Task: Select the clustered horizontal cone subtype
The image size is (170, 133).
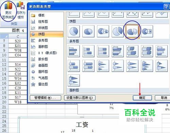Action: point(103,66)
